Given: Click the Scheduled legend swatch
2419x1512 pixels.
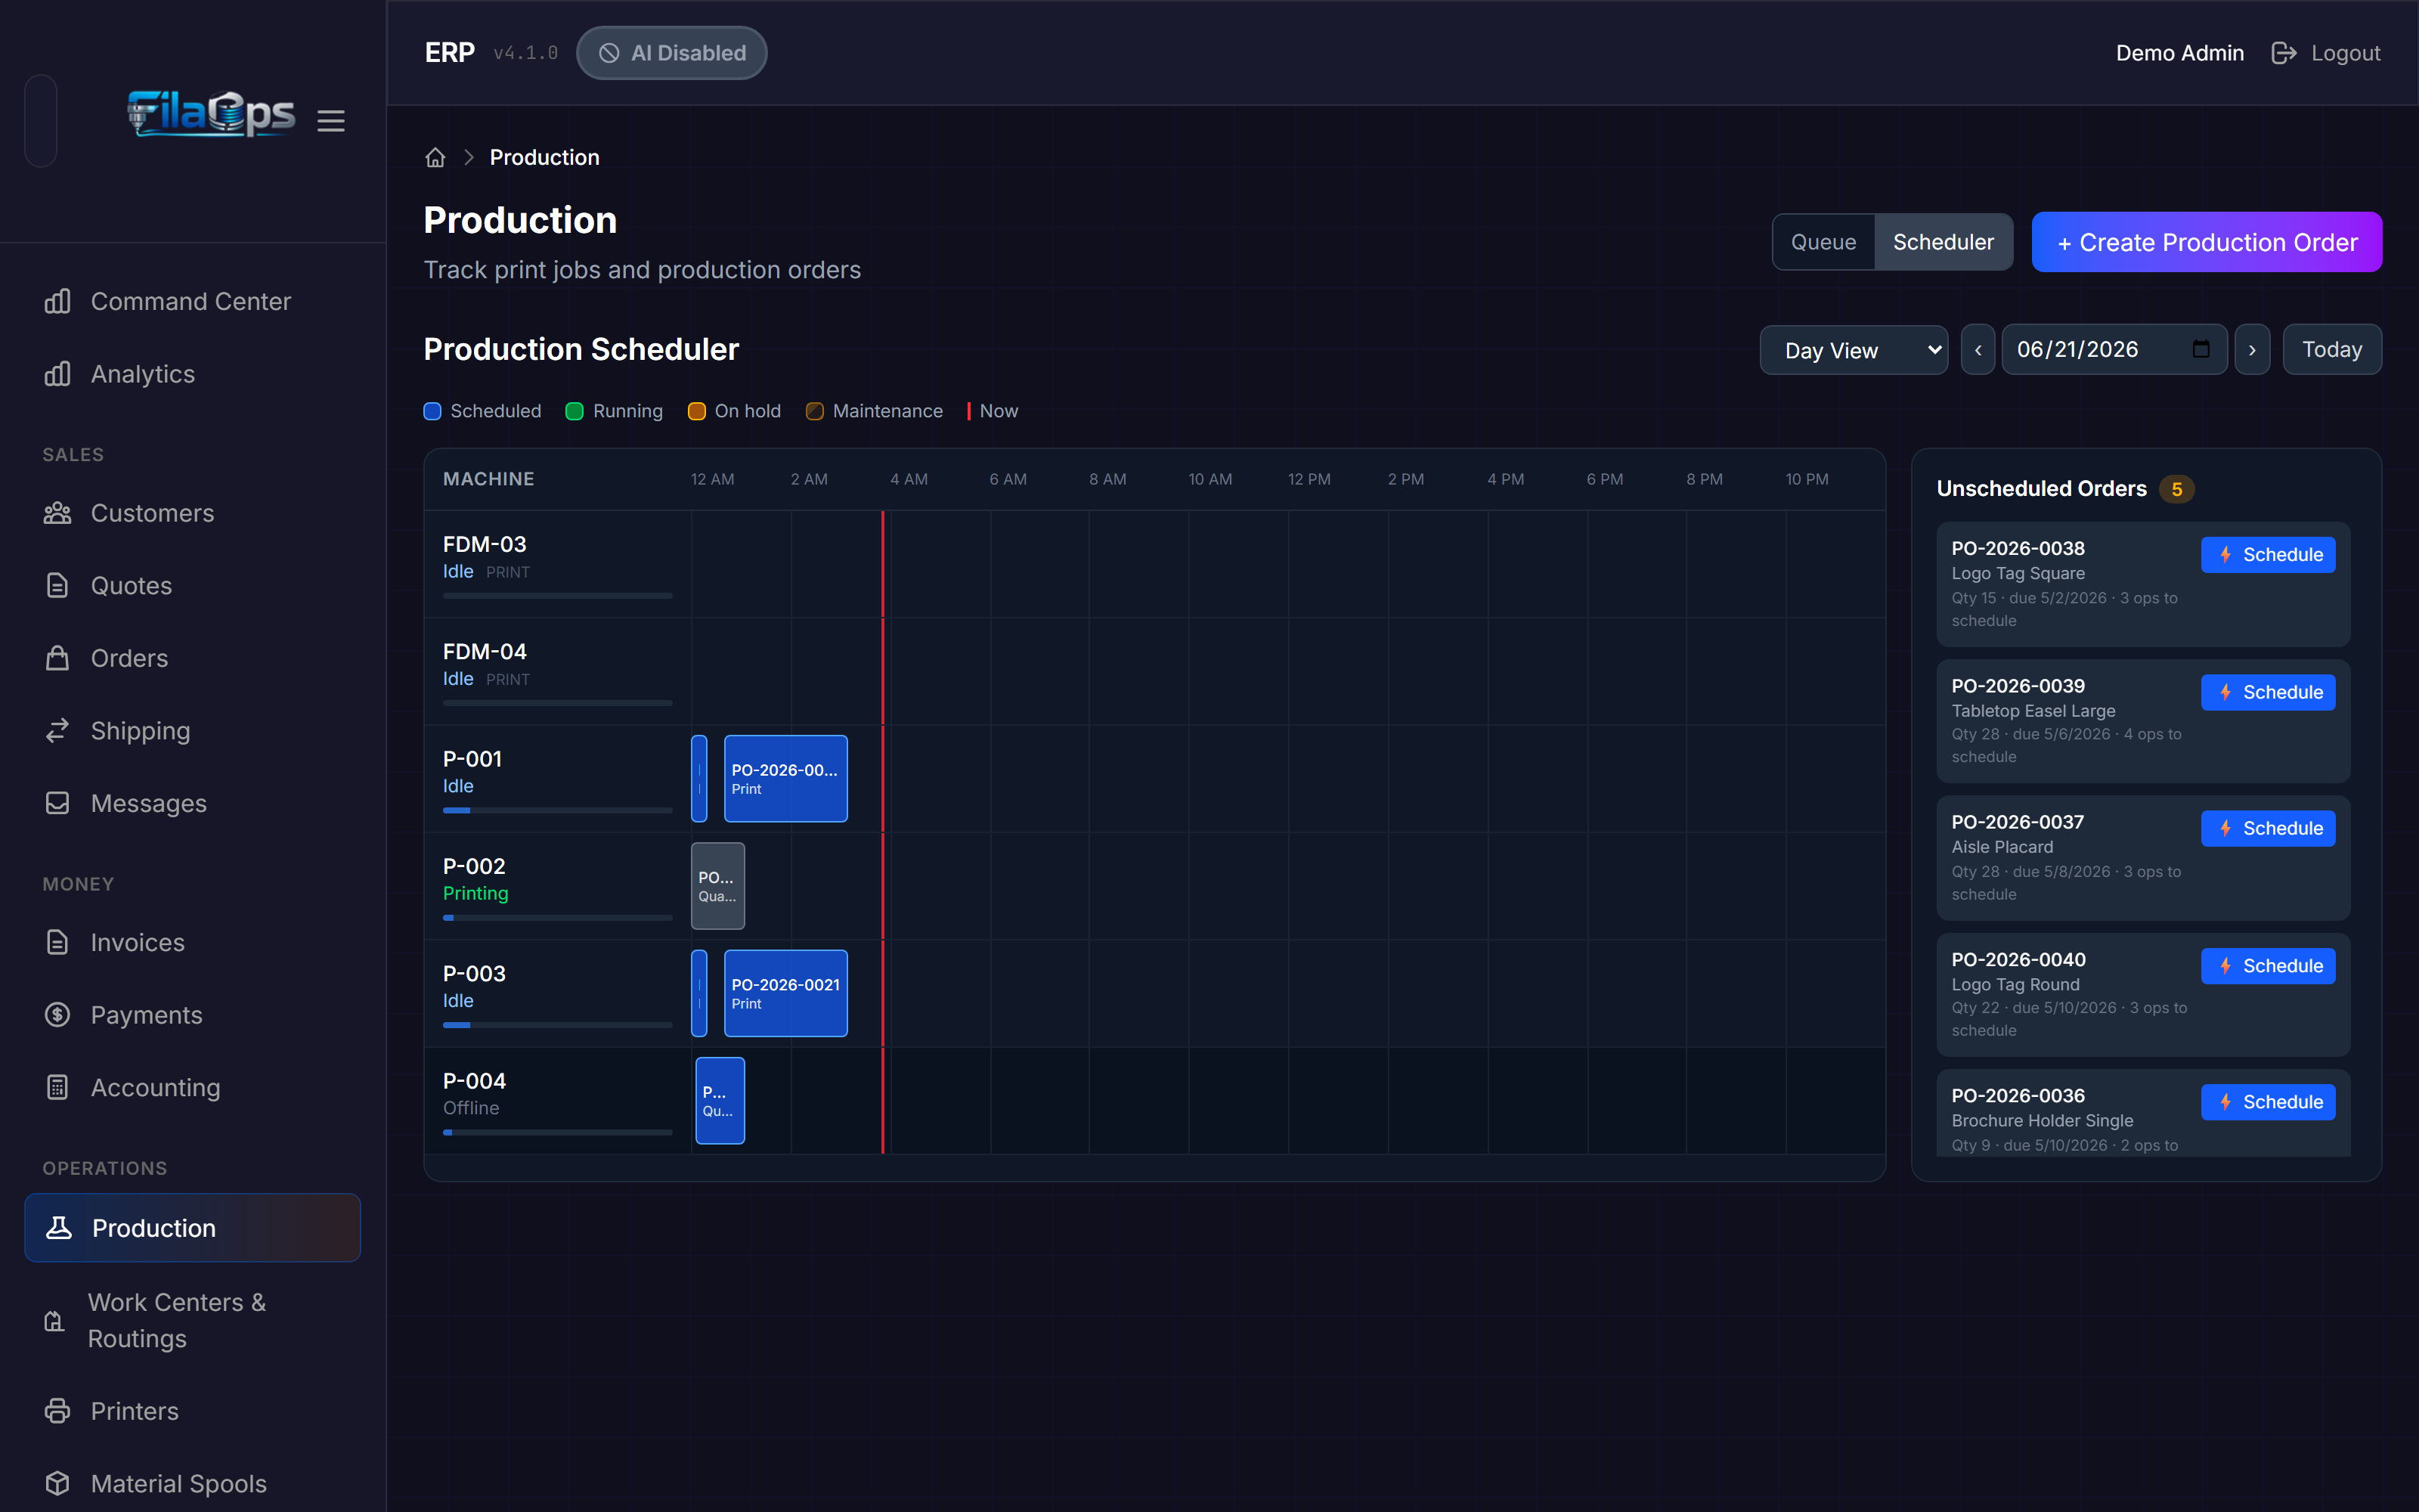Looking at the screenshot, I should [432, 411].
